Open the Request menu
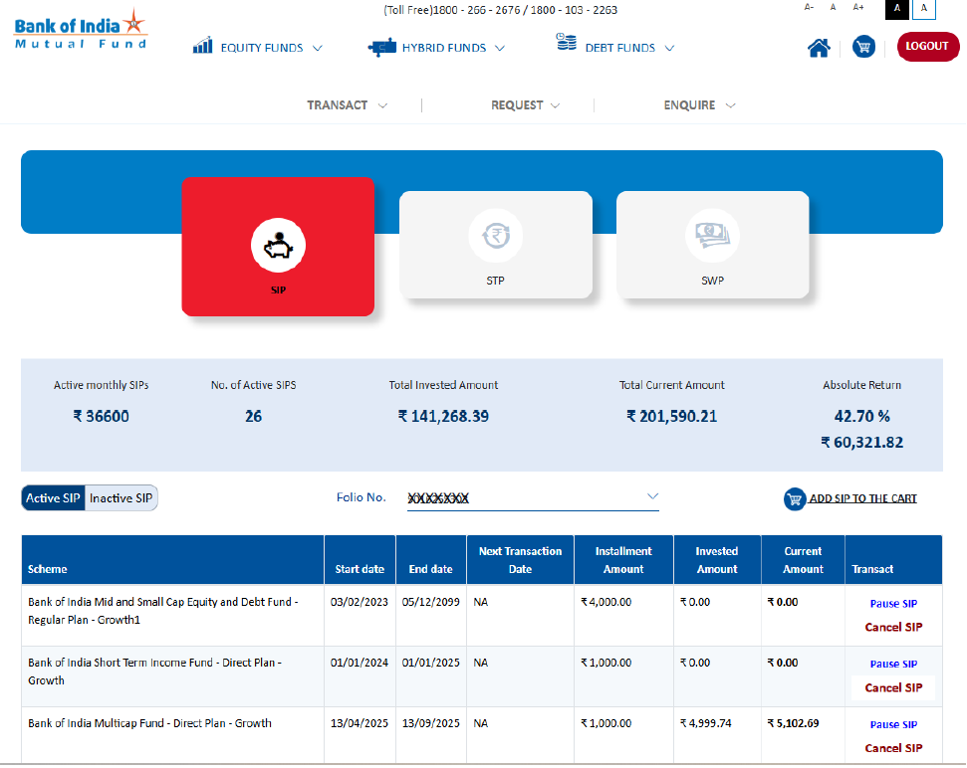Viewport: 967px width, 768px height. point(526,105)
